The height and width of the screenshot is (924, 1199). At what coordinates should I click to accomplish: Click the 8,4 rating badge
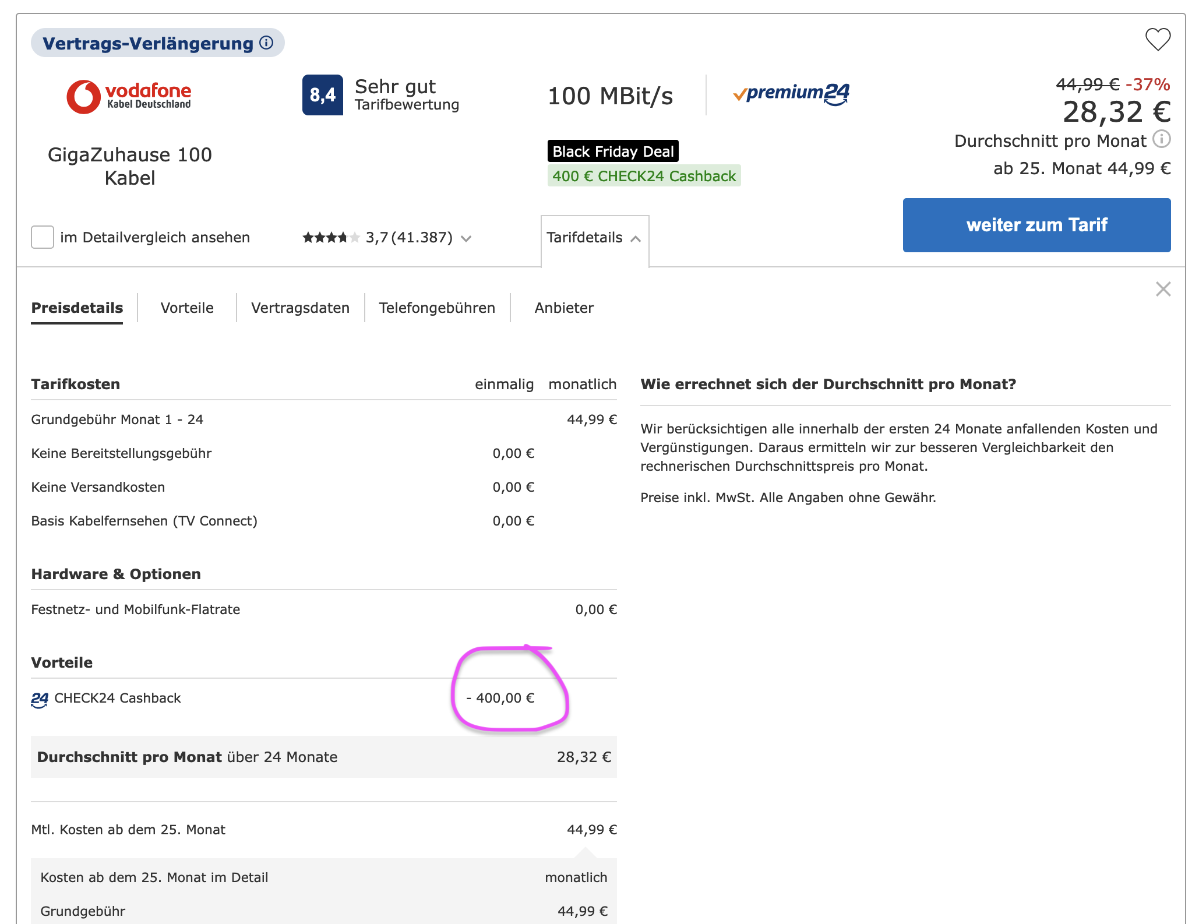click(322, 95)
